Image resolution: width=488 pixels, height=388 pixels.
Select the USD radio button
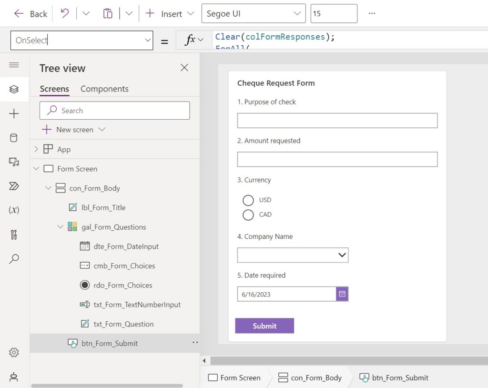click(248, 200)
